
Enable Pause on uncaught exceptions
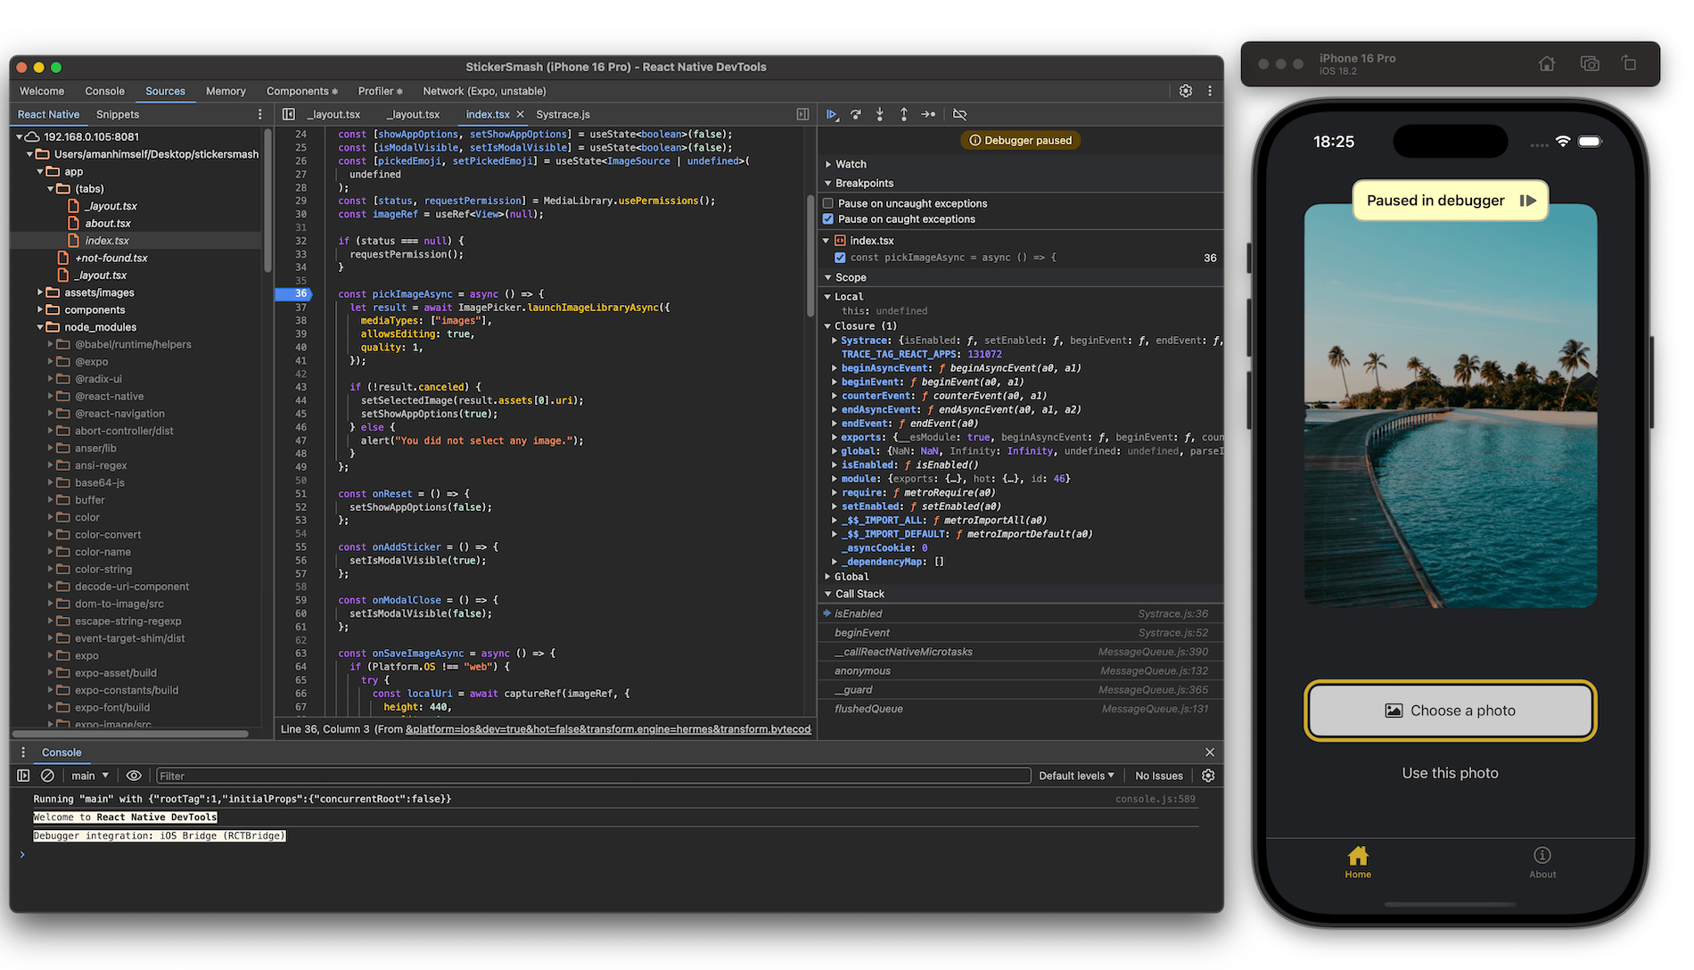(x=827, y=202)
